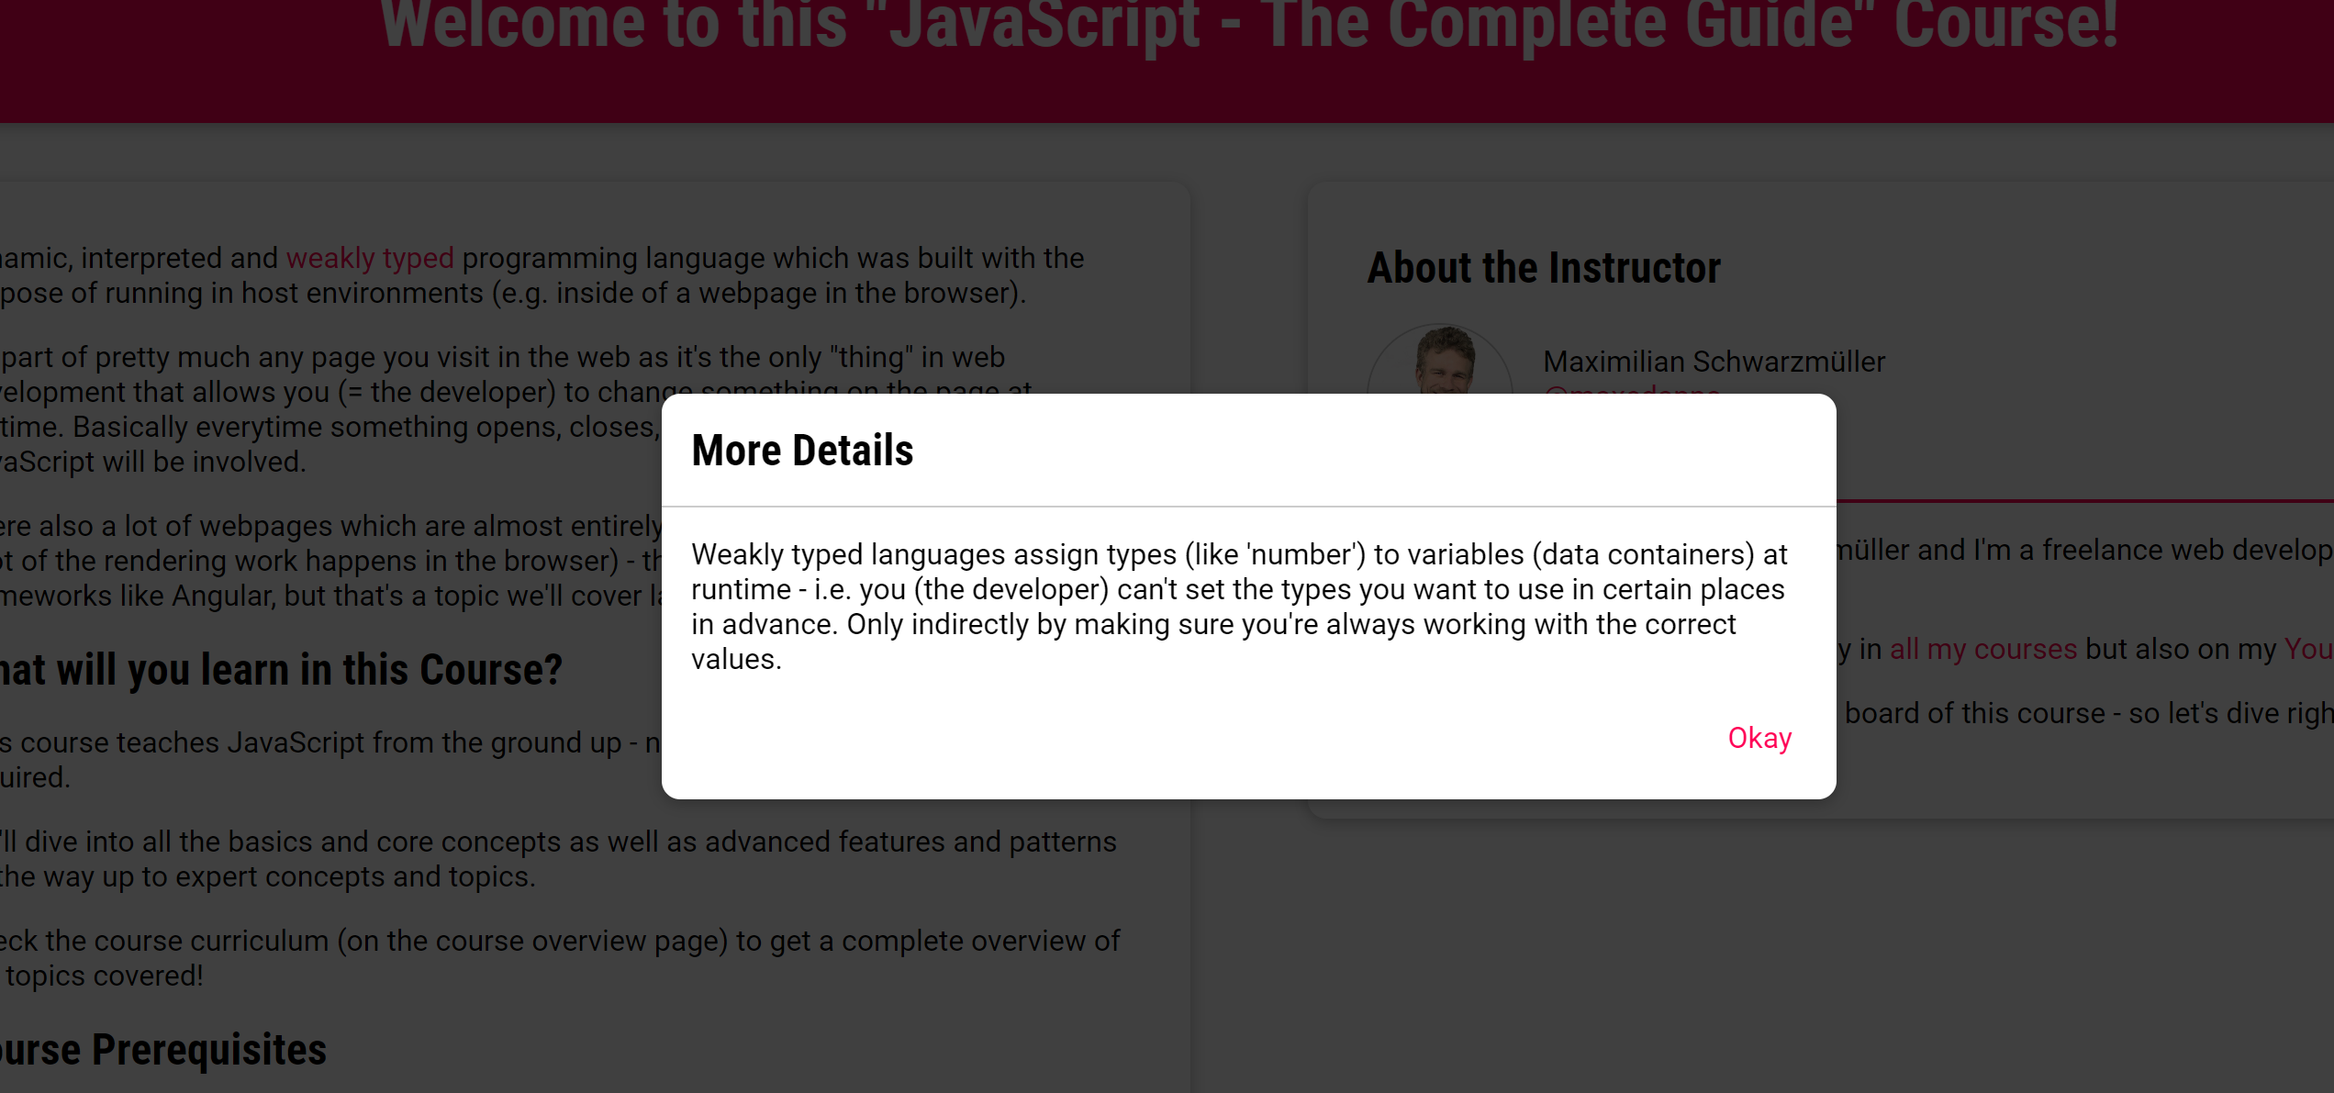Click the paragraph mentioning 'the course curriculum'
Screen dimensions: 2334x1093
pos(560,958)
